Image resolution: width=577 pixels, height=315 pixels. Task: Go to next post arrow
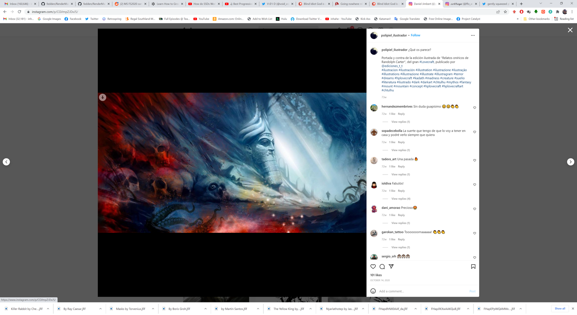click(570, 162)
